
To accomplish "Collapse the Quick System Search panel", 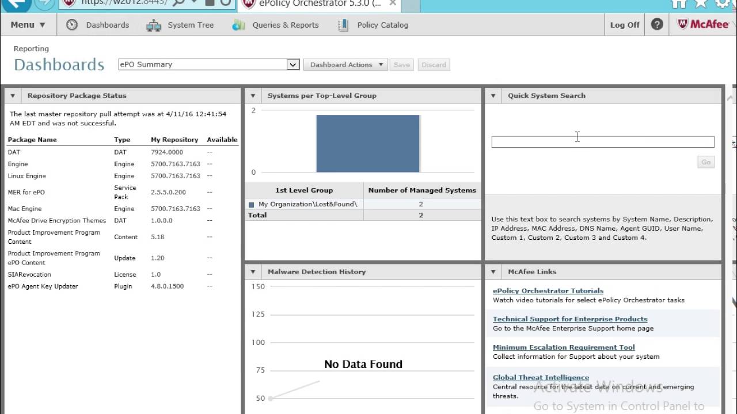I will (493, 95).
